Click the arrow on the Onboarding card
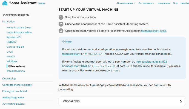 [x=181, y=101]
